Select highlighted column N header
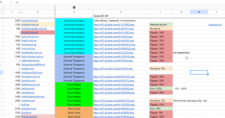This screenshot has width=225, height=118. click(199, 12)
